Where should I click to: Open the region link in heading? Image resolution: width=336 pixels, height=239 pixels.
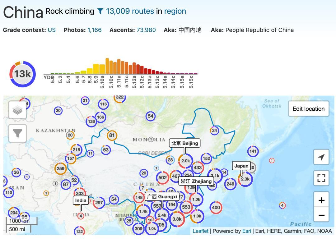coord(175,11)
